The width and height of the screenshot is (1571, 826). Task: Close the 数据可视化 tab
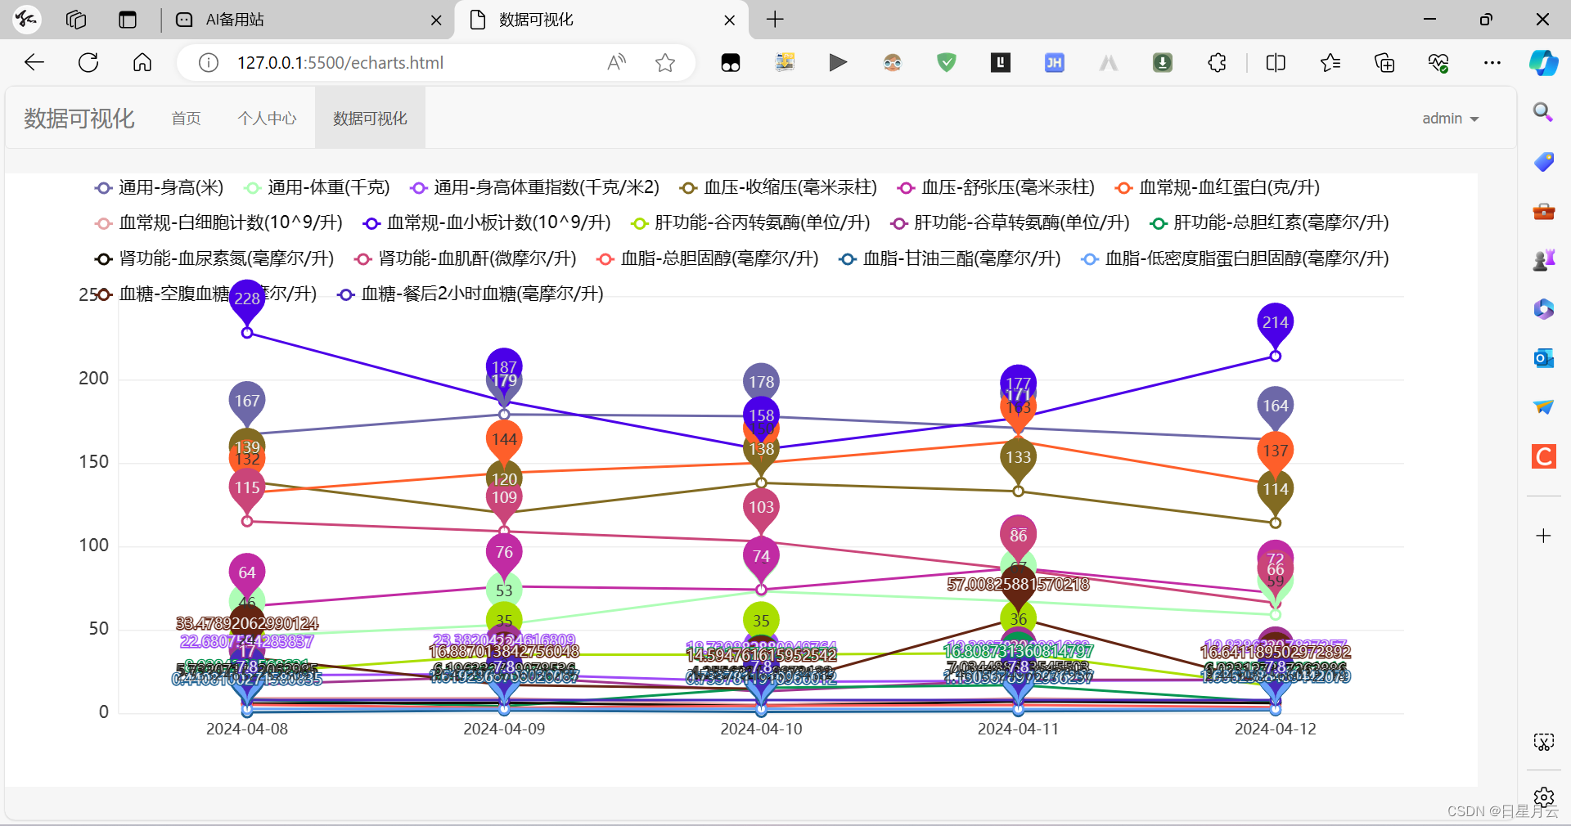click(x=729, y=20)
